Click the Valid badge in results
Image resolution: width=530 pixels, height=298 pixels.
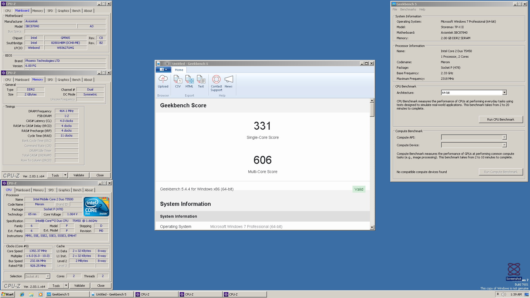[x=359, y=189]
